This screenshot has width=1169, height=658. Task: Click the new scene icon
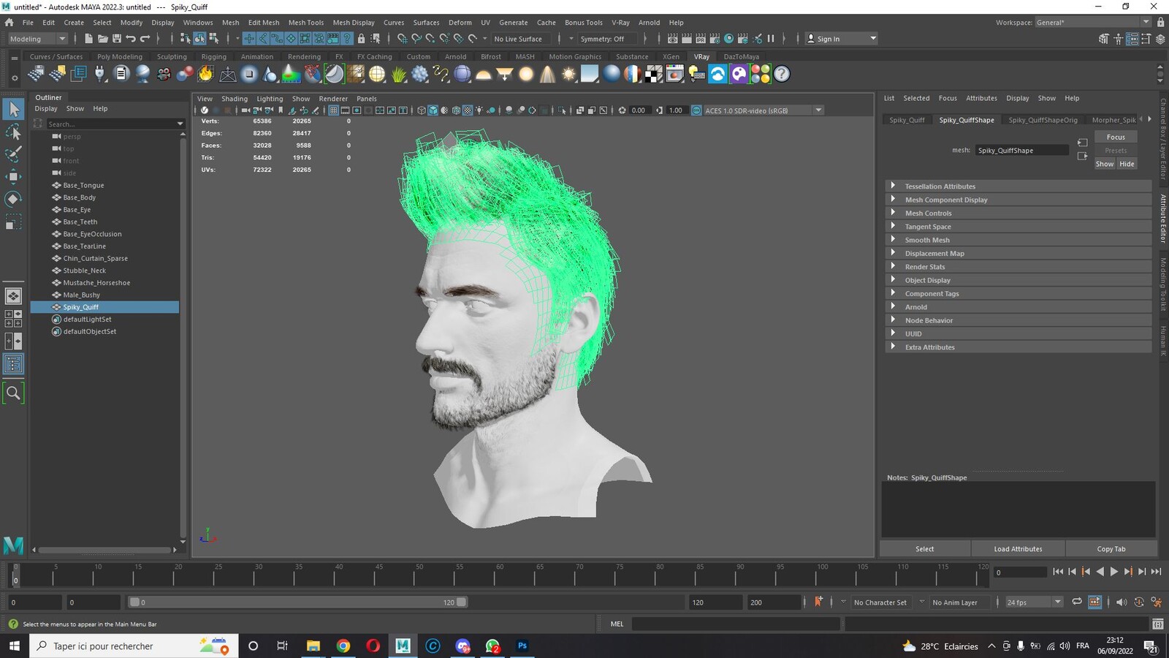pyautogui.click(x=88, y=39)
